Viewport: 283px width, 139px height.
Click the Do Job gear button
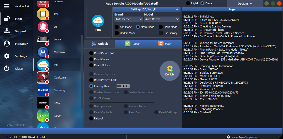(x=170, y=71)
